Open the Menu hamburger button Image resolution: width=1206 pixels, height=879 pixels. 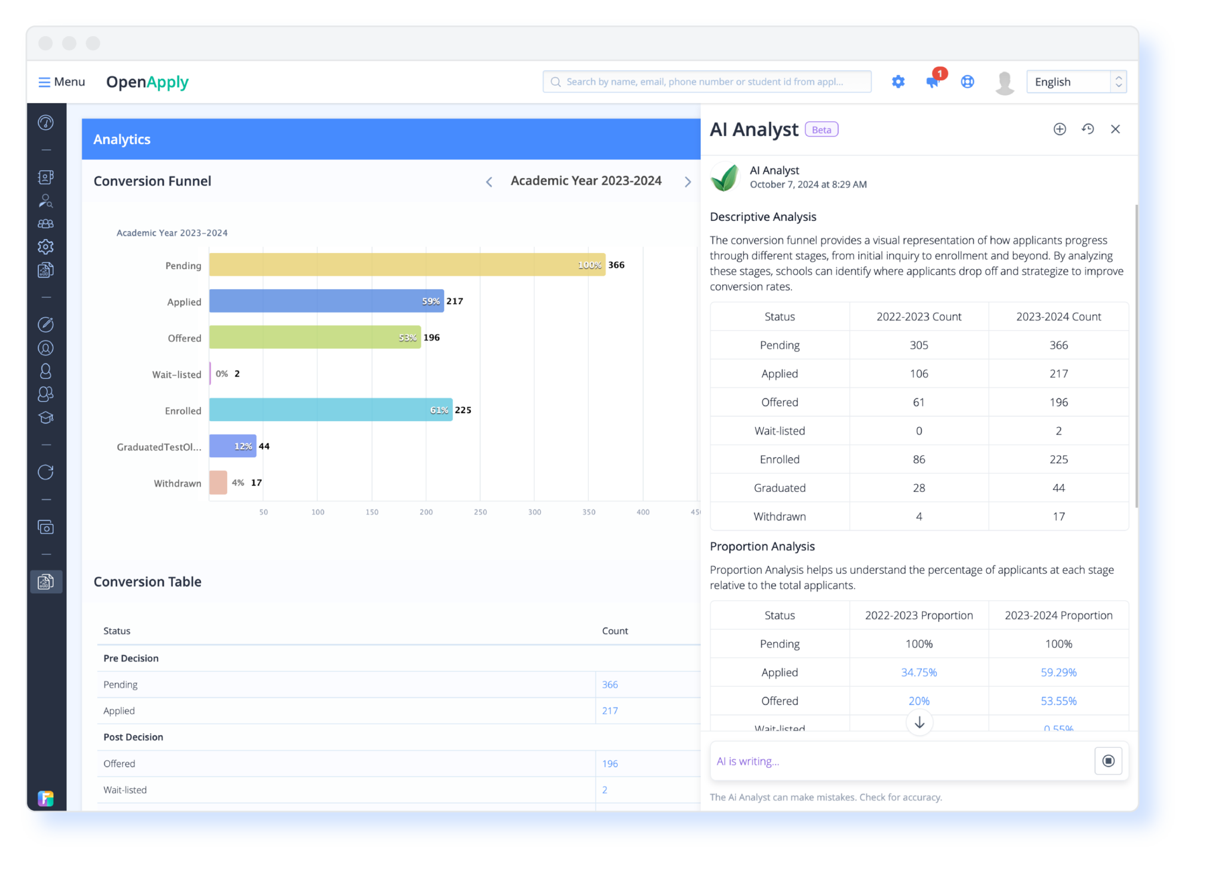[62, 82]
